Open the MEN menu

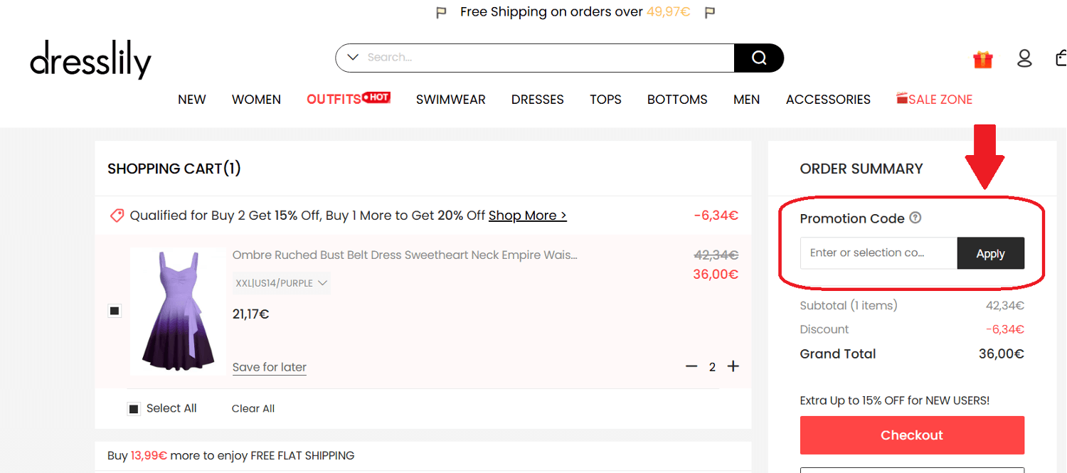click(746, 100)
